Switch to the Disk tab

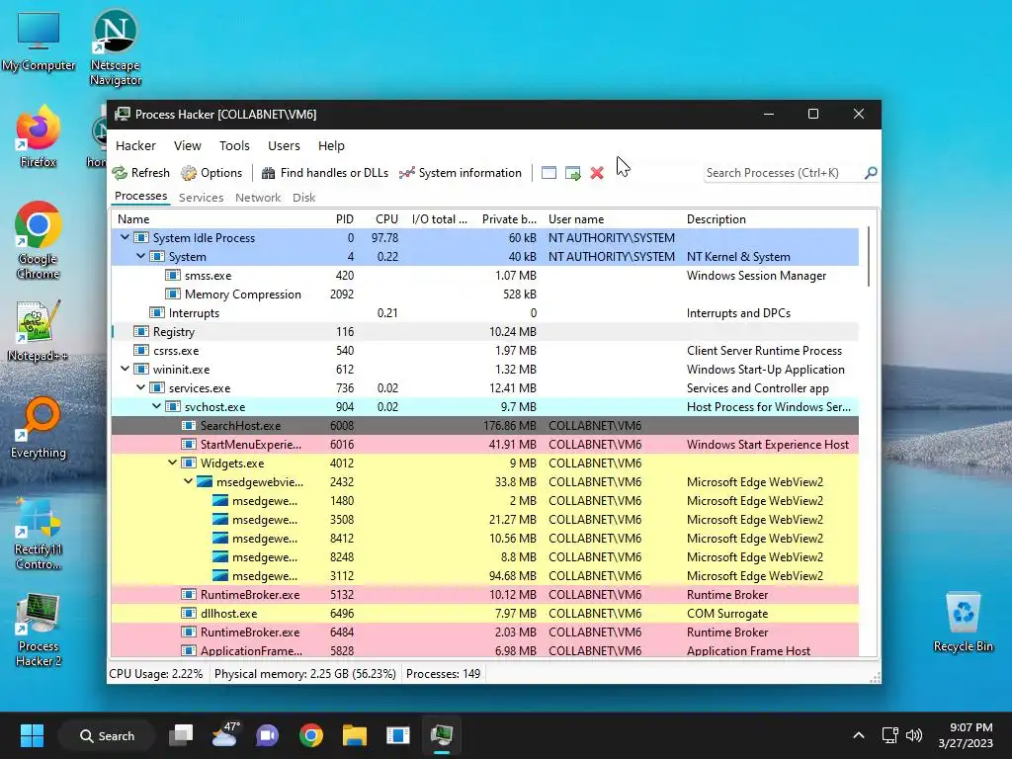tap(303, 198)
